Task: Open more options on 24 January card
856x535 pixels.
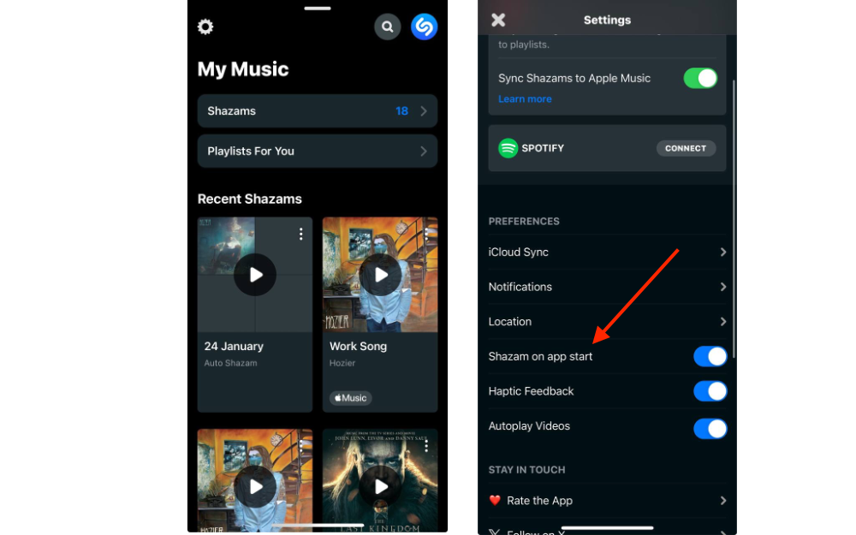Action: pos(300,235)
